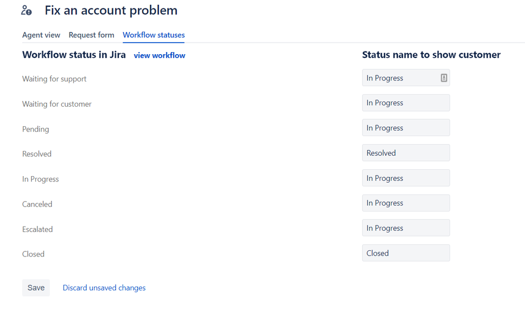This screenshot has width=525, height=316.
Task: Select the Workflow statuses tab
Action: [x=153, y=35]
